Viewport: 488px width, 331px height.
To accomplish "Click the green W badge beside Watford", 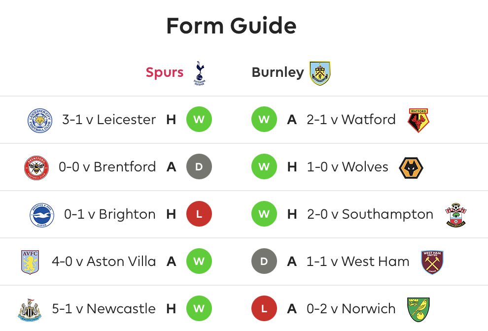I will click(264, 120).
